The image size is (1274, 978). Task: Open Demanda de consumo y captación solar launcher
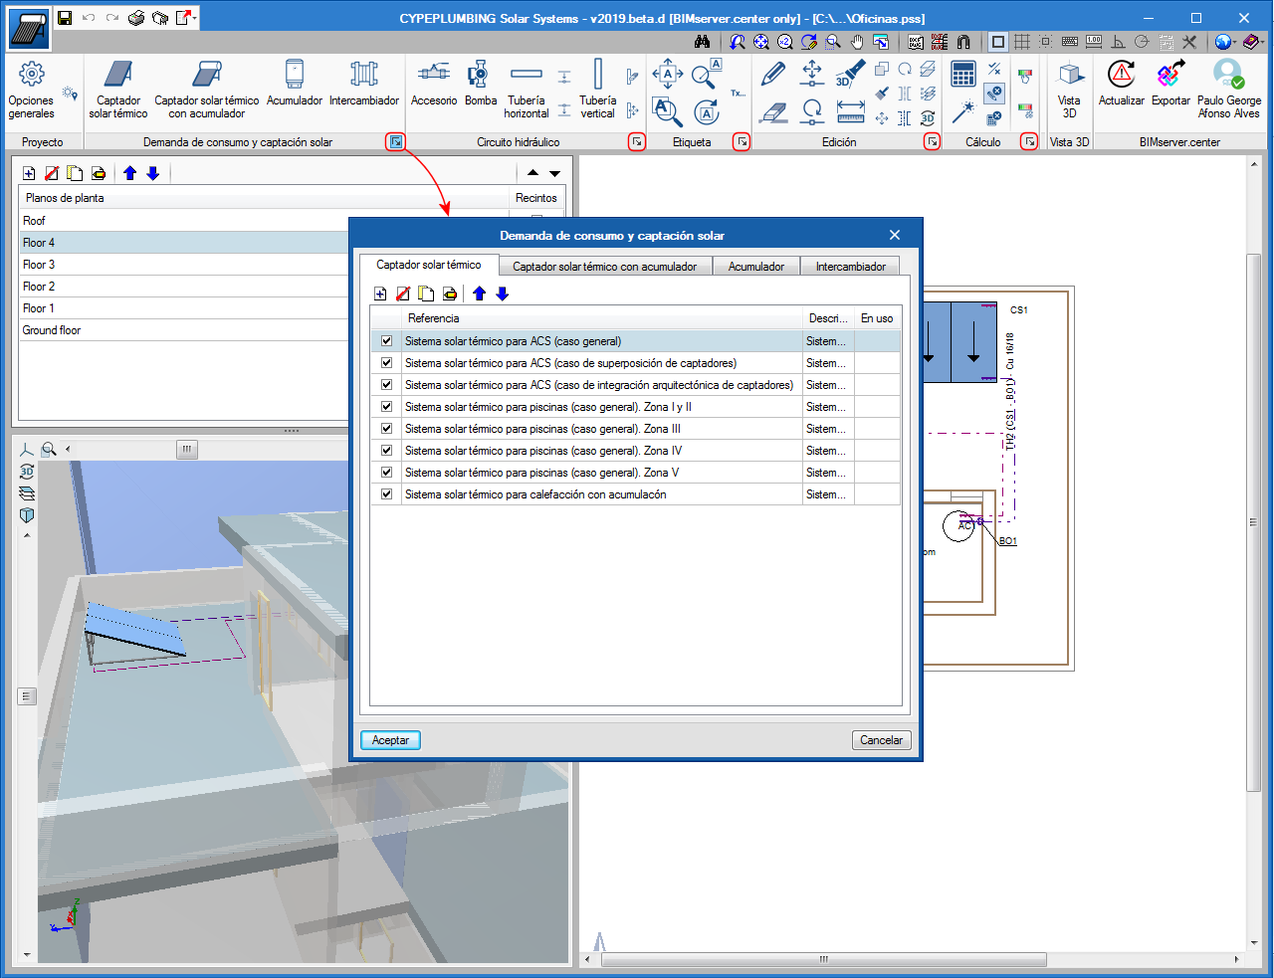(x=396, y=142)
